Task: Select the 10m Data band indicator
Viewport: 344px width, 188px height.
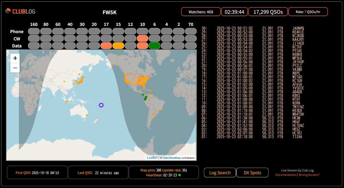Action: 142,45
